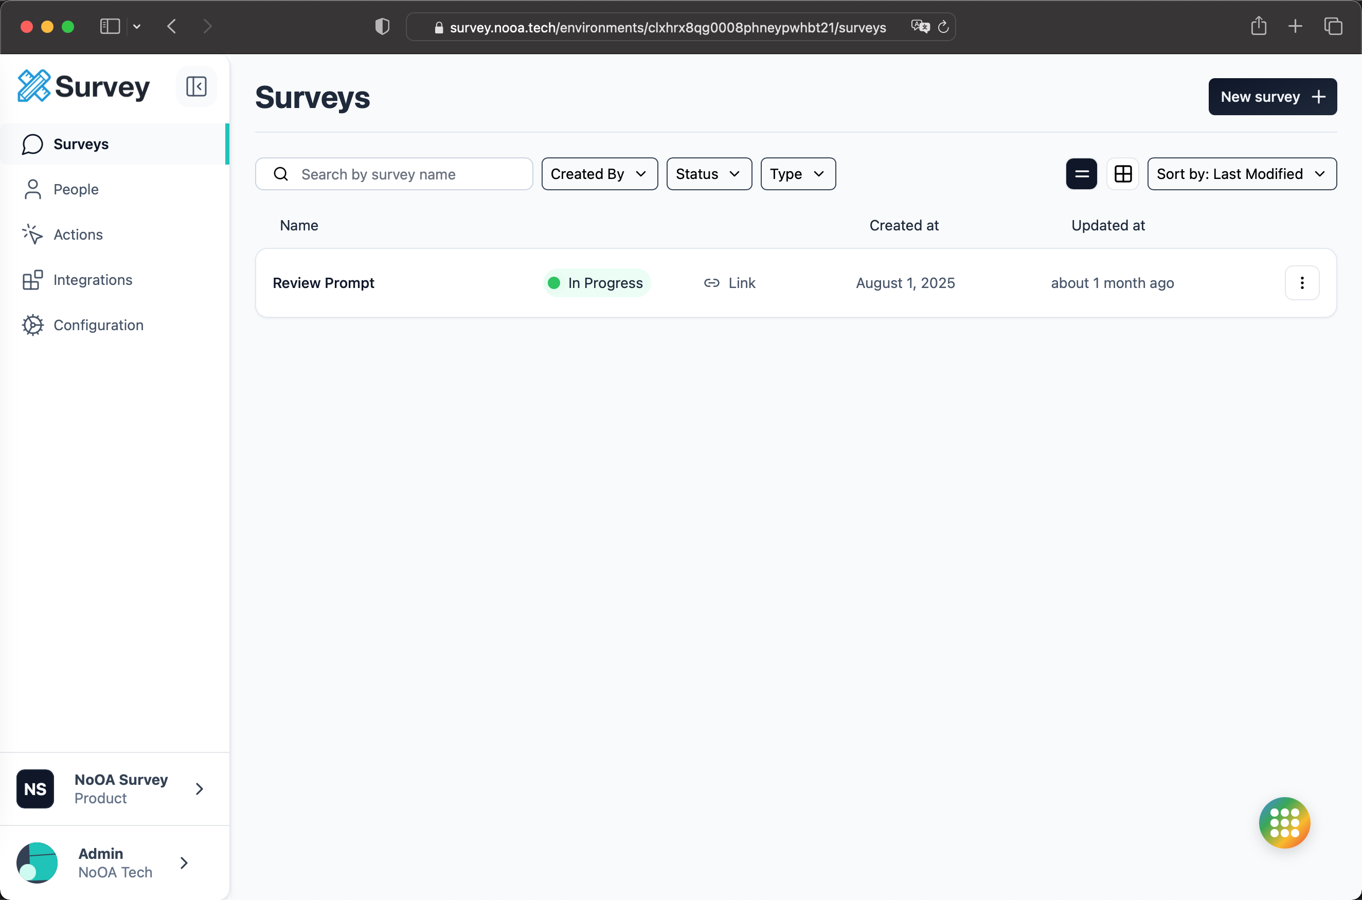Click the Safari share icon
1362x900 pixels.
coord(1258,26)
